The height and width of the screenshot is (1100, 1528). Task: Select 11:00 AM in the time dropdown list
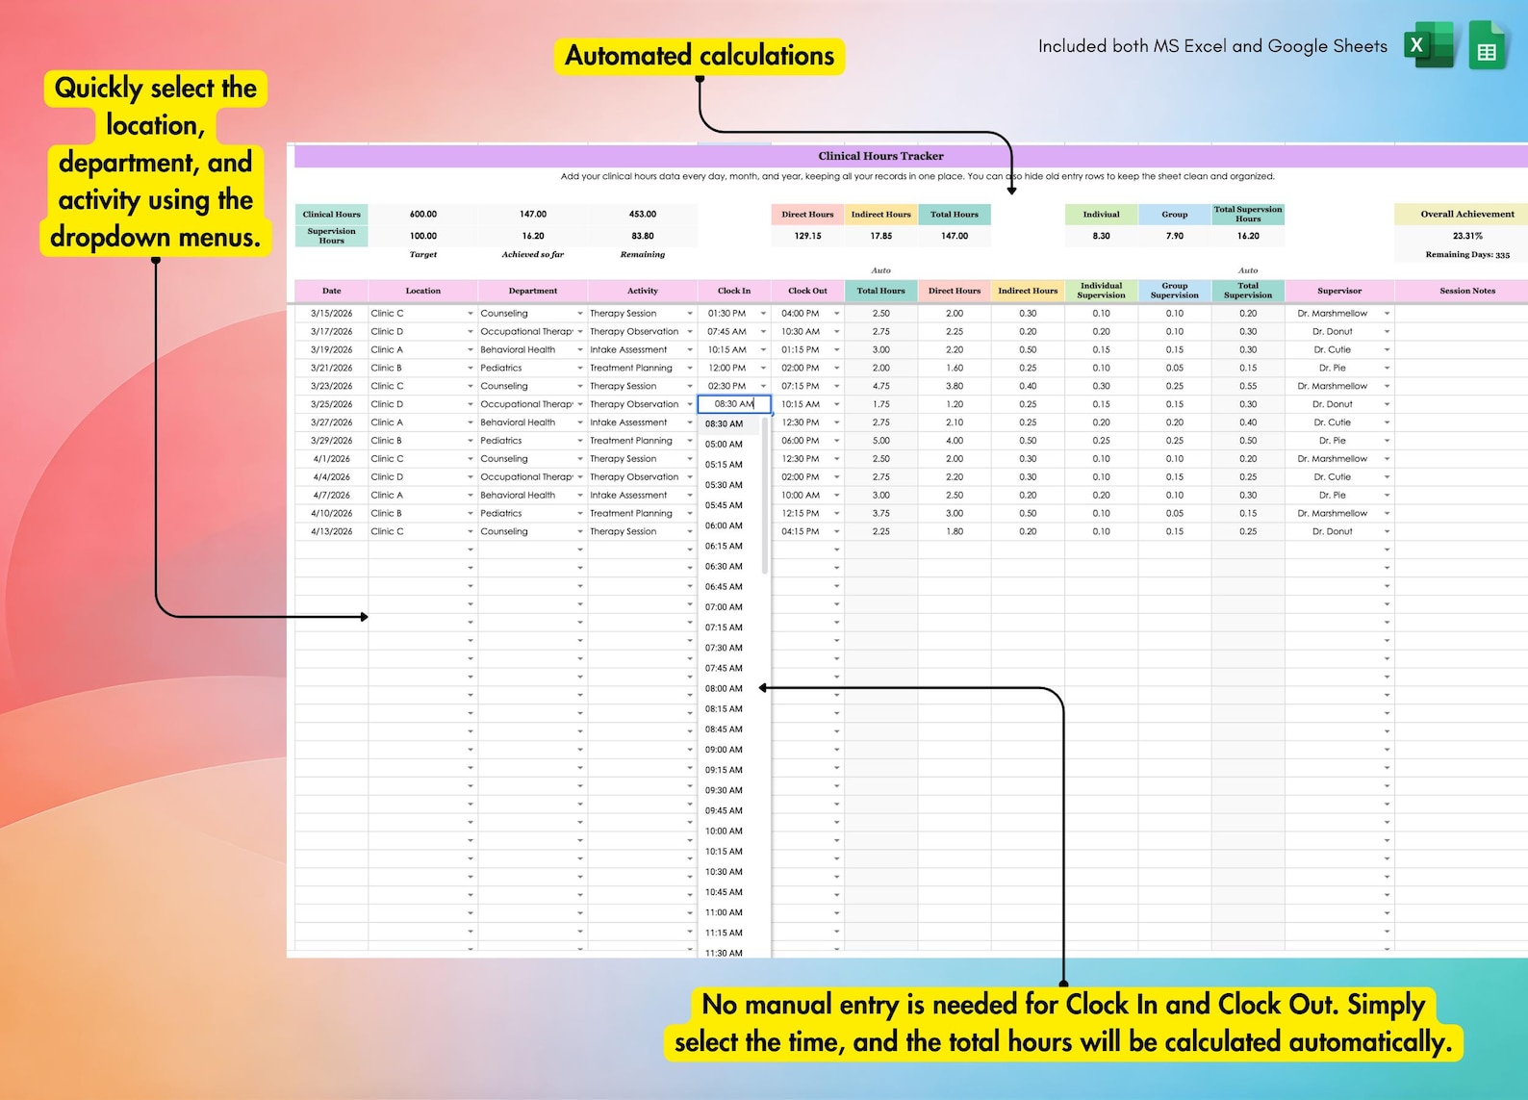click(x=724, y=912)
